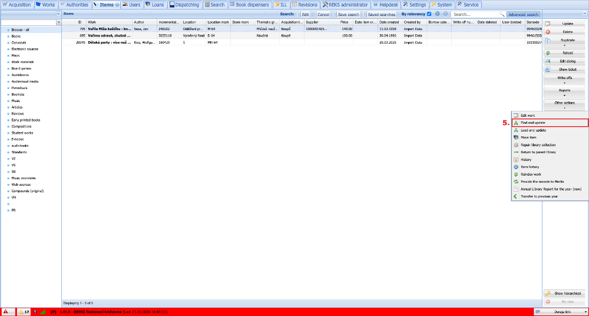Click the Transfer to previous year arrow icon
Image resolution: width=589 pixels, height=316 pixels.
pos(516,196)
